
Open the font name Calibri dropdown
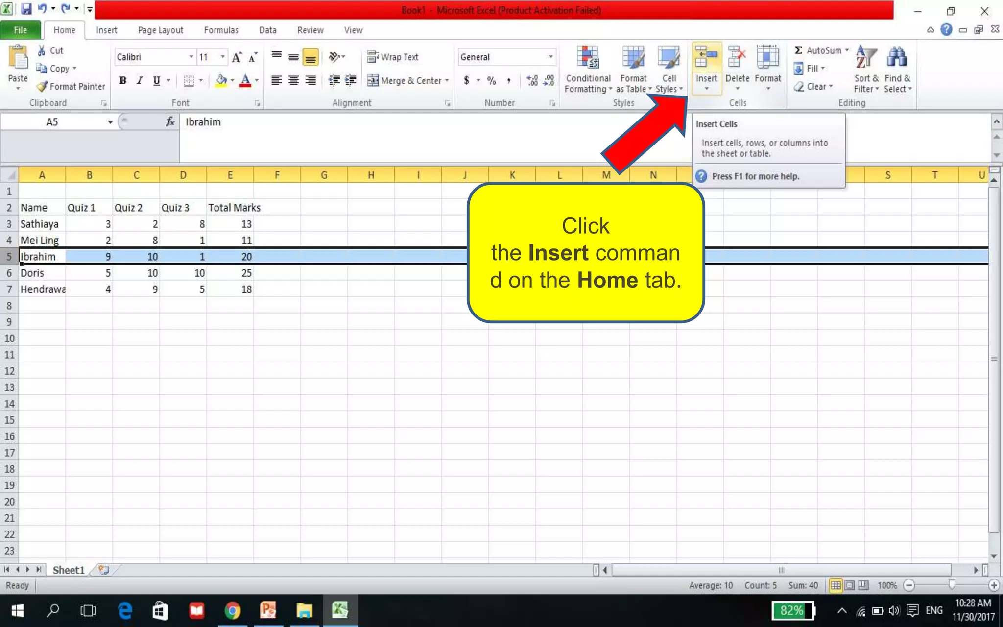191,57
